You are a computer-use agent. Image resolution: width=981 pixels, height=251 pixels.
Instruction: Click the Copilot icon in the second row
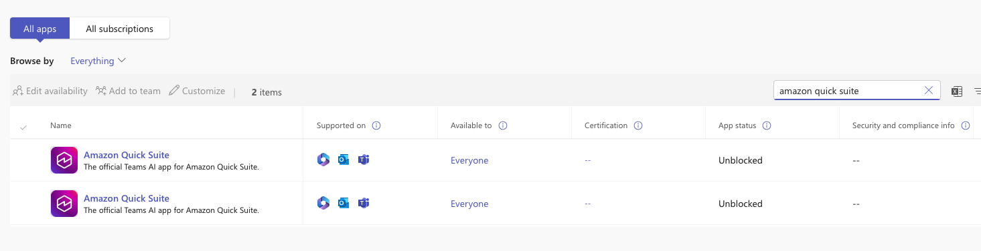click(x=323, y=203)
